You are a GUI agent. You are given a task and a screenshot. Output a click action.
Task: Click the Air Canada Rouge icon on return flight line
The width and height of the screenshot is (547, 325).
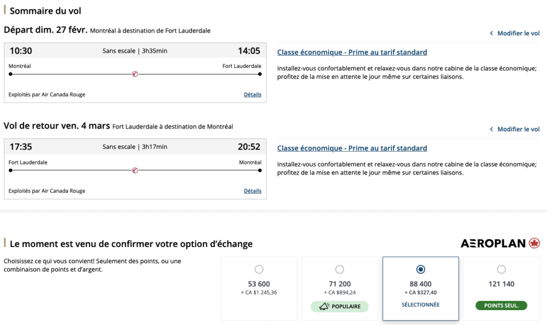pyautogui.click(x=135, y=170)
